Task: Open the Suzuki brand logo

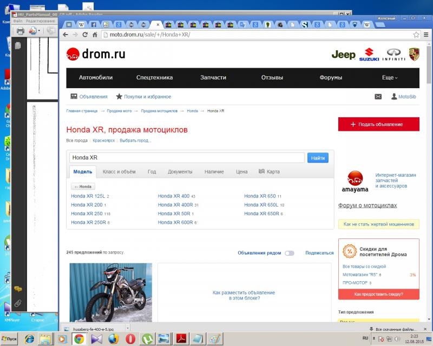Action: [x=369, y=55]
